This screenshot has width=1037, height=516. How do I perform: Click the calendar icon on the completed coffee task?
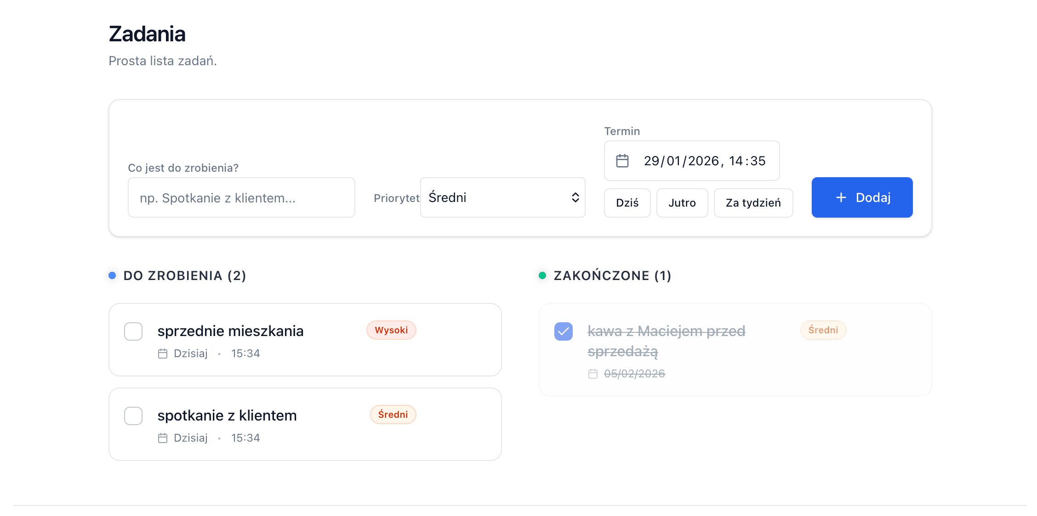[593, 374]
